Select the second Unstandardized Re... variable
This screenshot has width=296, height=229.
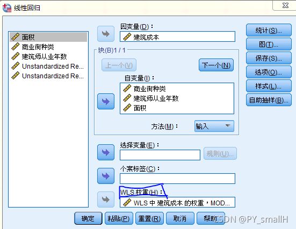point(48,76)
